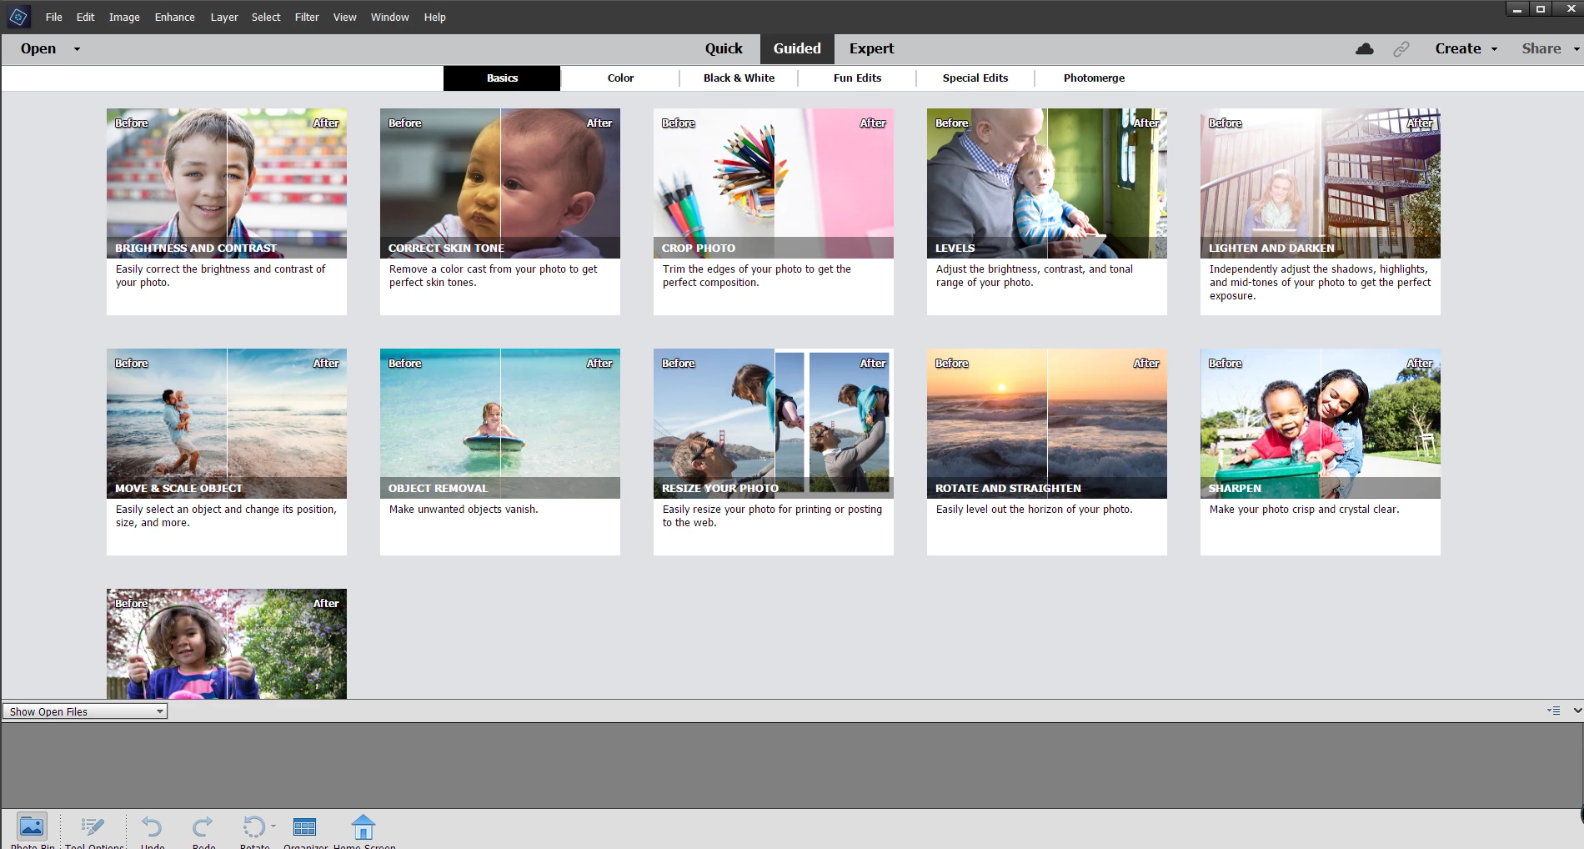Click the cloud sync icon
The height and width of the screenshot is (849, 1584).
coord(1365,49)
